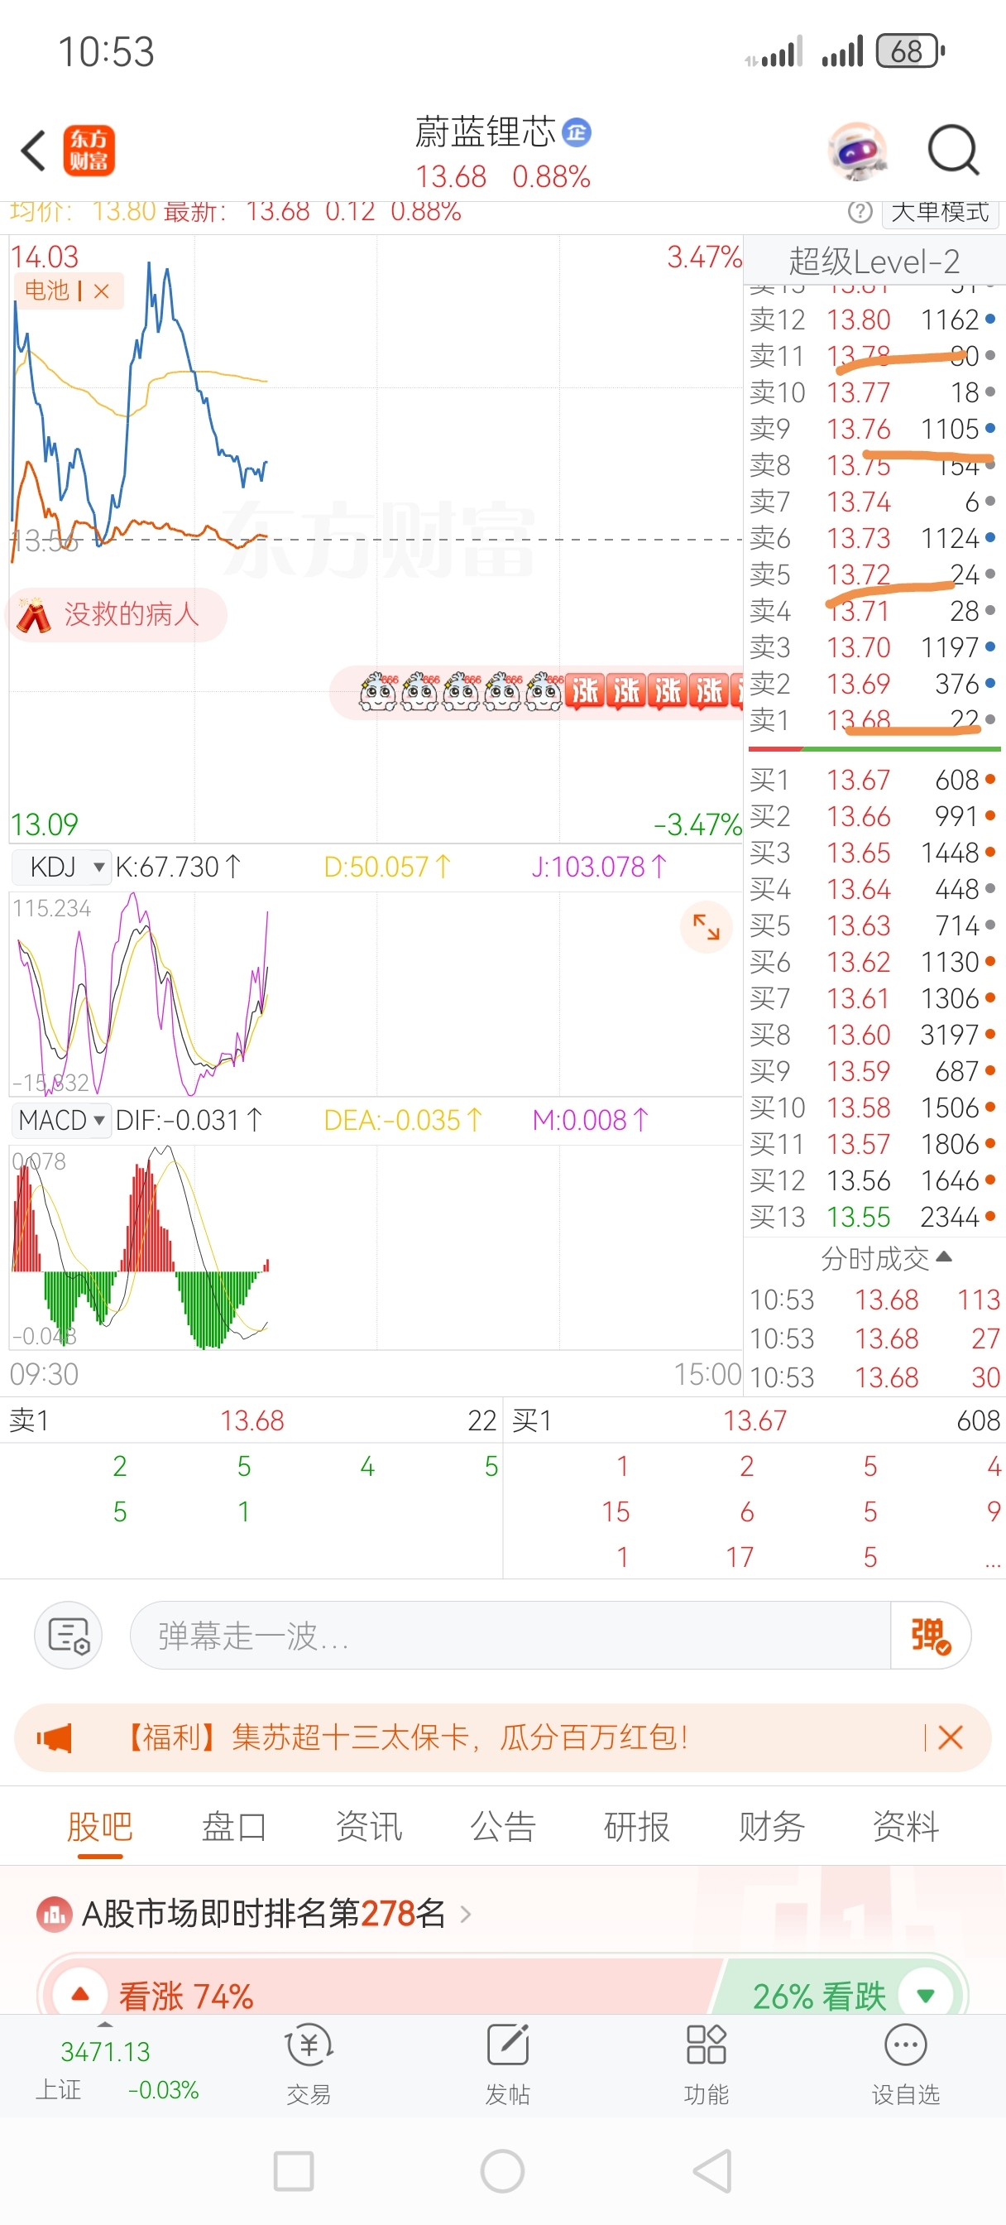The image size is (1006, 2225).
Task: Tap the 卖9 13.76 1105 row
Action: 873,430
